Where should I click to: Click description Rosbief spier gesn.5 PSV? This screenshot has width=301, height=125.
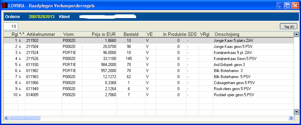[x=234, y=95]
